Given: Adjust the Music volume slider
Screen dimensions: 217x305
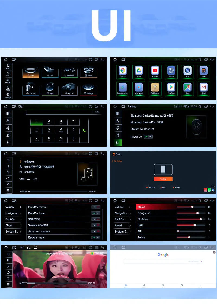Looking at the screenshot, I should pos(191,207).
